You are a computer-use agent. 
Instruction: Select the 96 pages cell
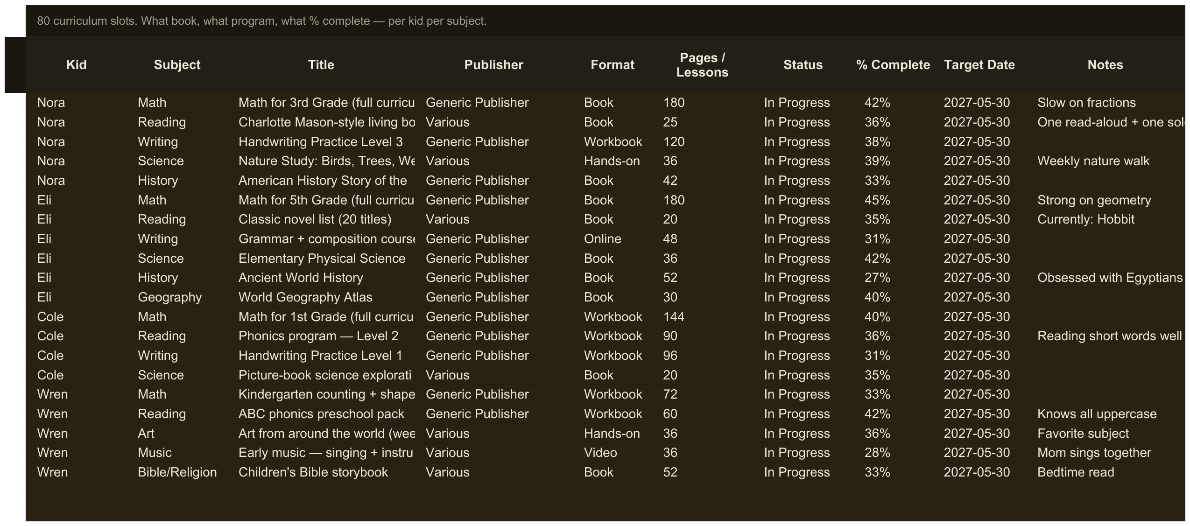(x=703, y=356)
